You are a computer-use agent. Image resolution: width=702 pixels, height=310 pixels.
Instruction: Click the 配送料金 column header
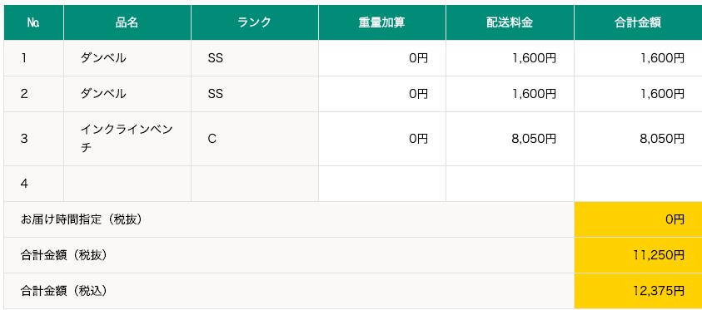510,22
